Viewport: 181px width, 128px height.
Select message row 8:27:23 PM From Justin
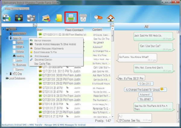click(x=75, y=112)
